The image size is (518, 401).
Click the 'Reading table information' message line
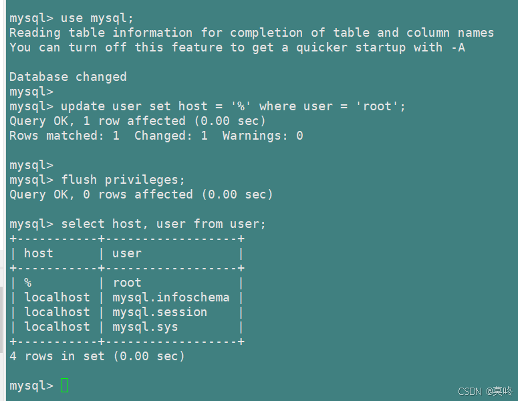point(251,33)
